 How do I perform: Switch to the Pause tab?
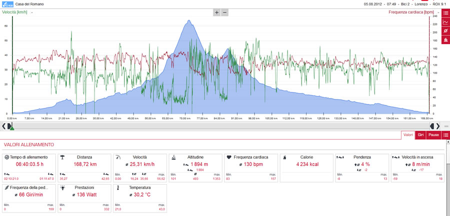tap(433, 135)
